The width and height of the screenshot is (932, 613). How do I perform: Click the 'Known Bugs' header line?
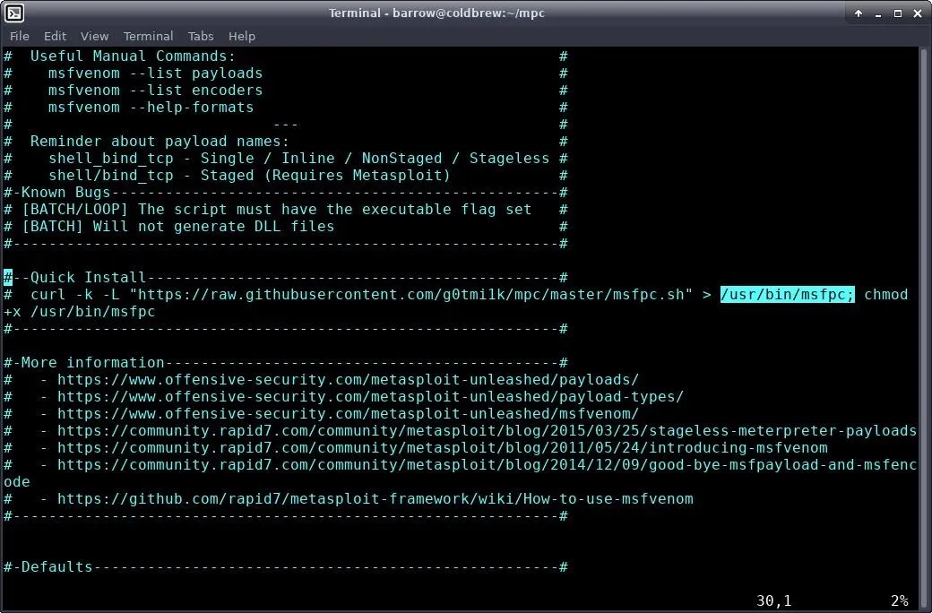[286, 192]
